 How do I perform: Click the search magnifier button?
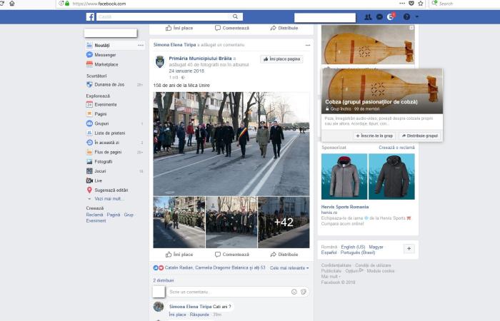[236, 16]
